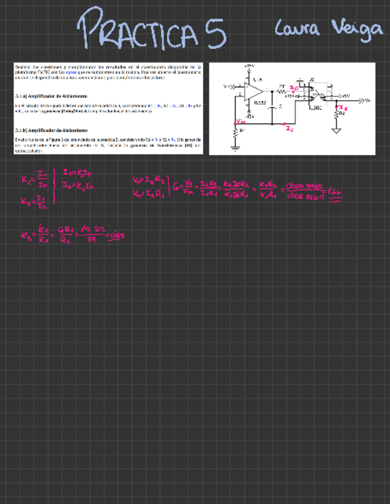The height and width of the screenshot is (504, 390).
Task: Click the pink I2 label near R2
Action: click(345, 108)
